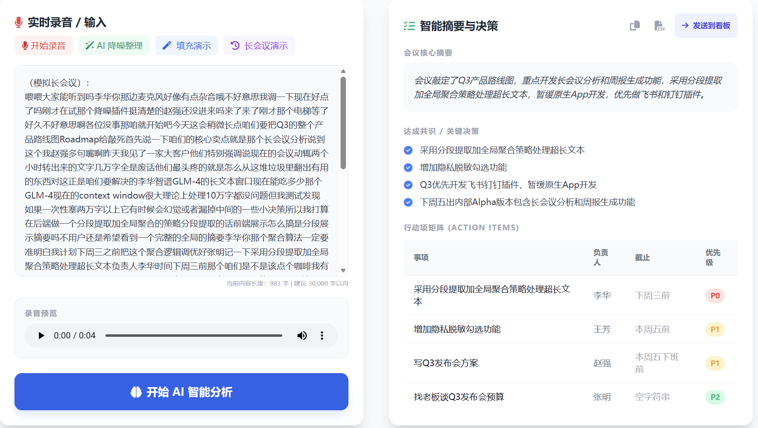This screenshot has width=758, height=428.
Task: Toggle checkmark for 增加隐私脱敏勾选功能 decision
Action: pos(408,168)
